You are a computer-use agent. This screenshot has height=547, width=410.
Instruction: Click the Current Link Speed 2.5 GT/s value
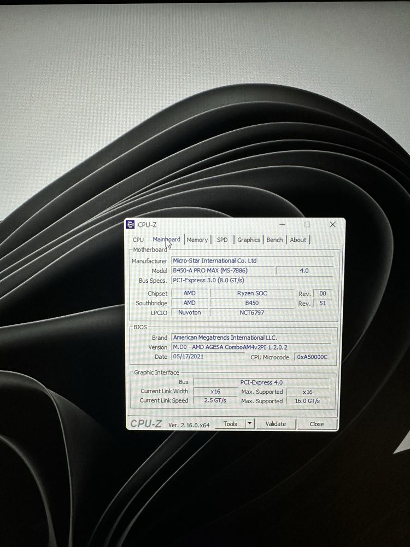(215, 400)
